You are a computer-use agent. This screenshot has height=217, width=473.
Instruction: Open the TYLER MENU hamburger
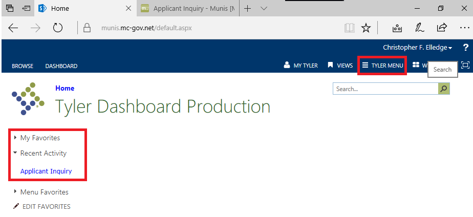click(382, 66)
